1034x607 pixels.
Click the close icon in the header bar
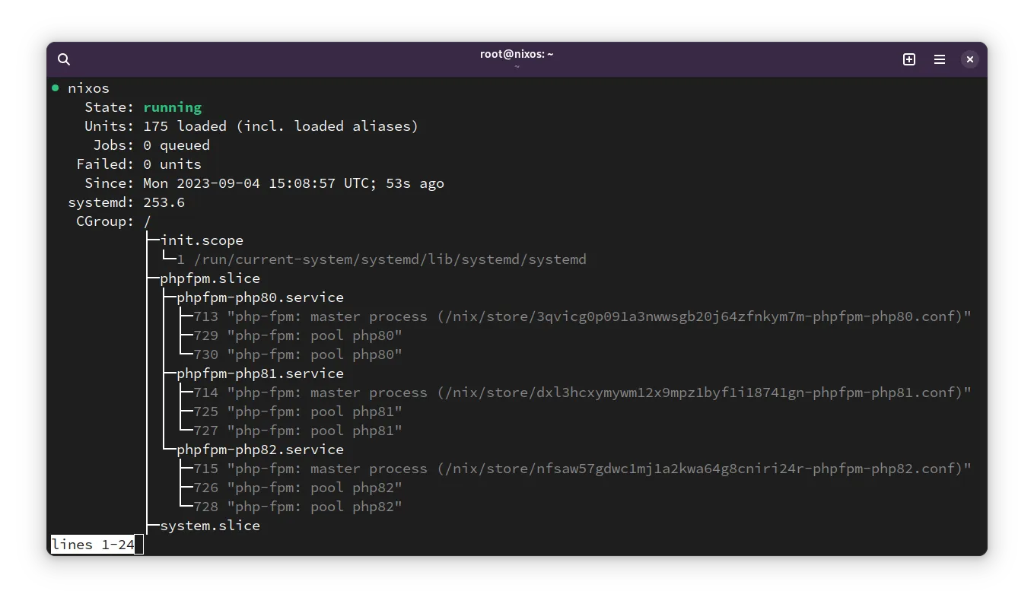point(969,59)
